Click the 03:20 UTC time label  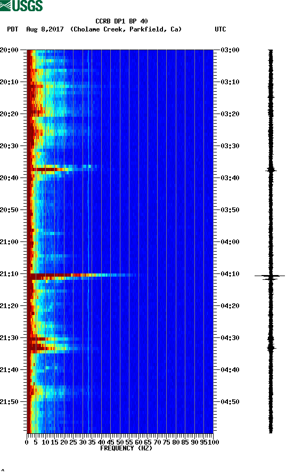click(x=230, y=114)
